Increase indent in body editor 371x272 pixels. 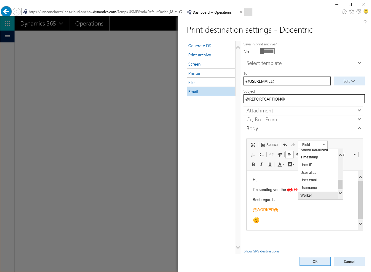coord(280,155)
